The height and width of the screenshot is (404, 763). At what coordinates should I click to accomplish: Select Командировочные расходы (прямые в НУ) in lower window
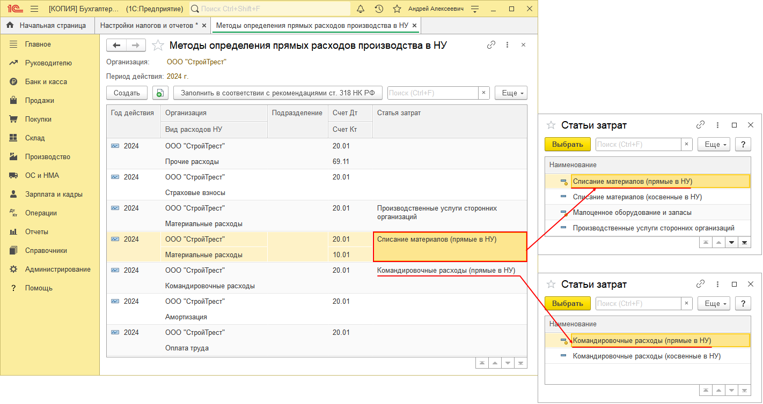click(x=648, y=340)
